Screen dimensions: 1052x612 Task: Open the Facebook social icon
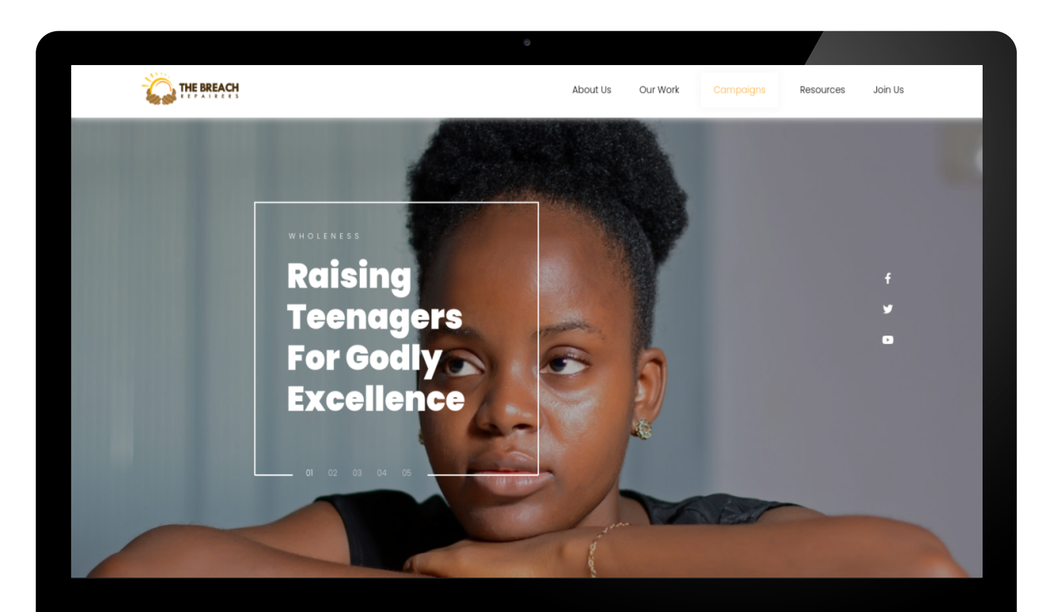pos(887,279)
